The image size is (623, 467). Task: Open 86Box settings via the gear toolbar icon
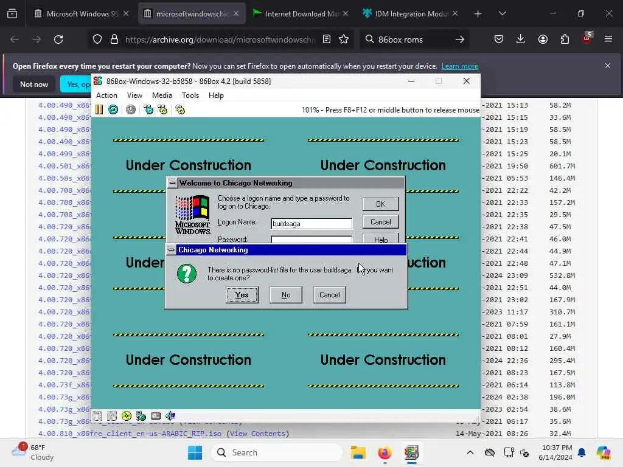[180, 109]
